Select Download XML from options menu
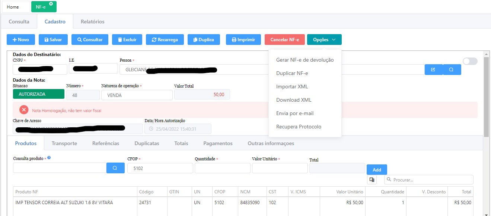The width and height of the screenshot is (491, 216). pyautogui.click(x=294, y=100)
